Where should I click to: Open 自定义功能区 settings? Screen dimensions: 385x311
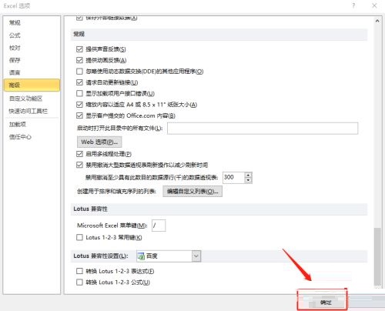(x=25, y=99)
